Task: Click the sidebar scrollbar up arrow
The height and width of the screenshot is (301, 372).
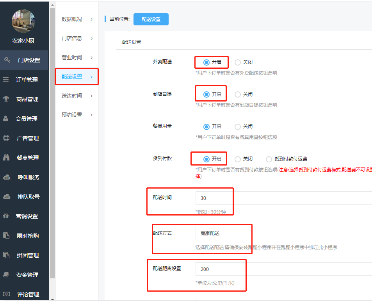Action: [x=52, y=5]
